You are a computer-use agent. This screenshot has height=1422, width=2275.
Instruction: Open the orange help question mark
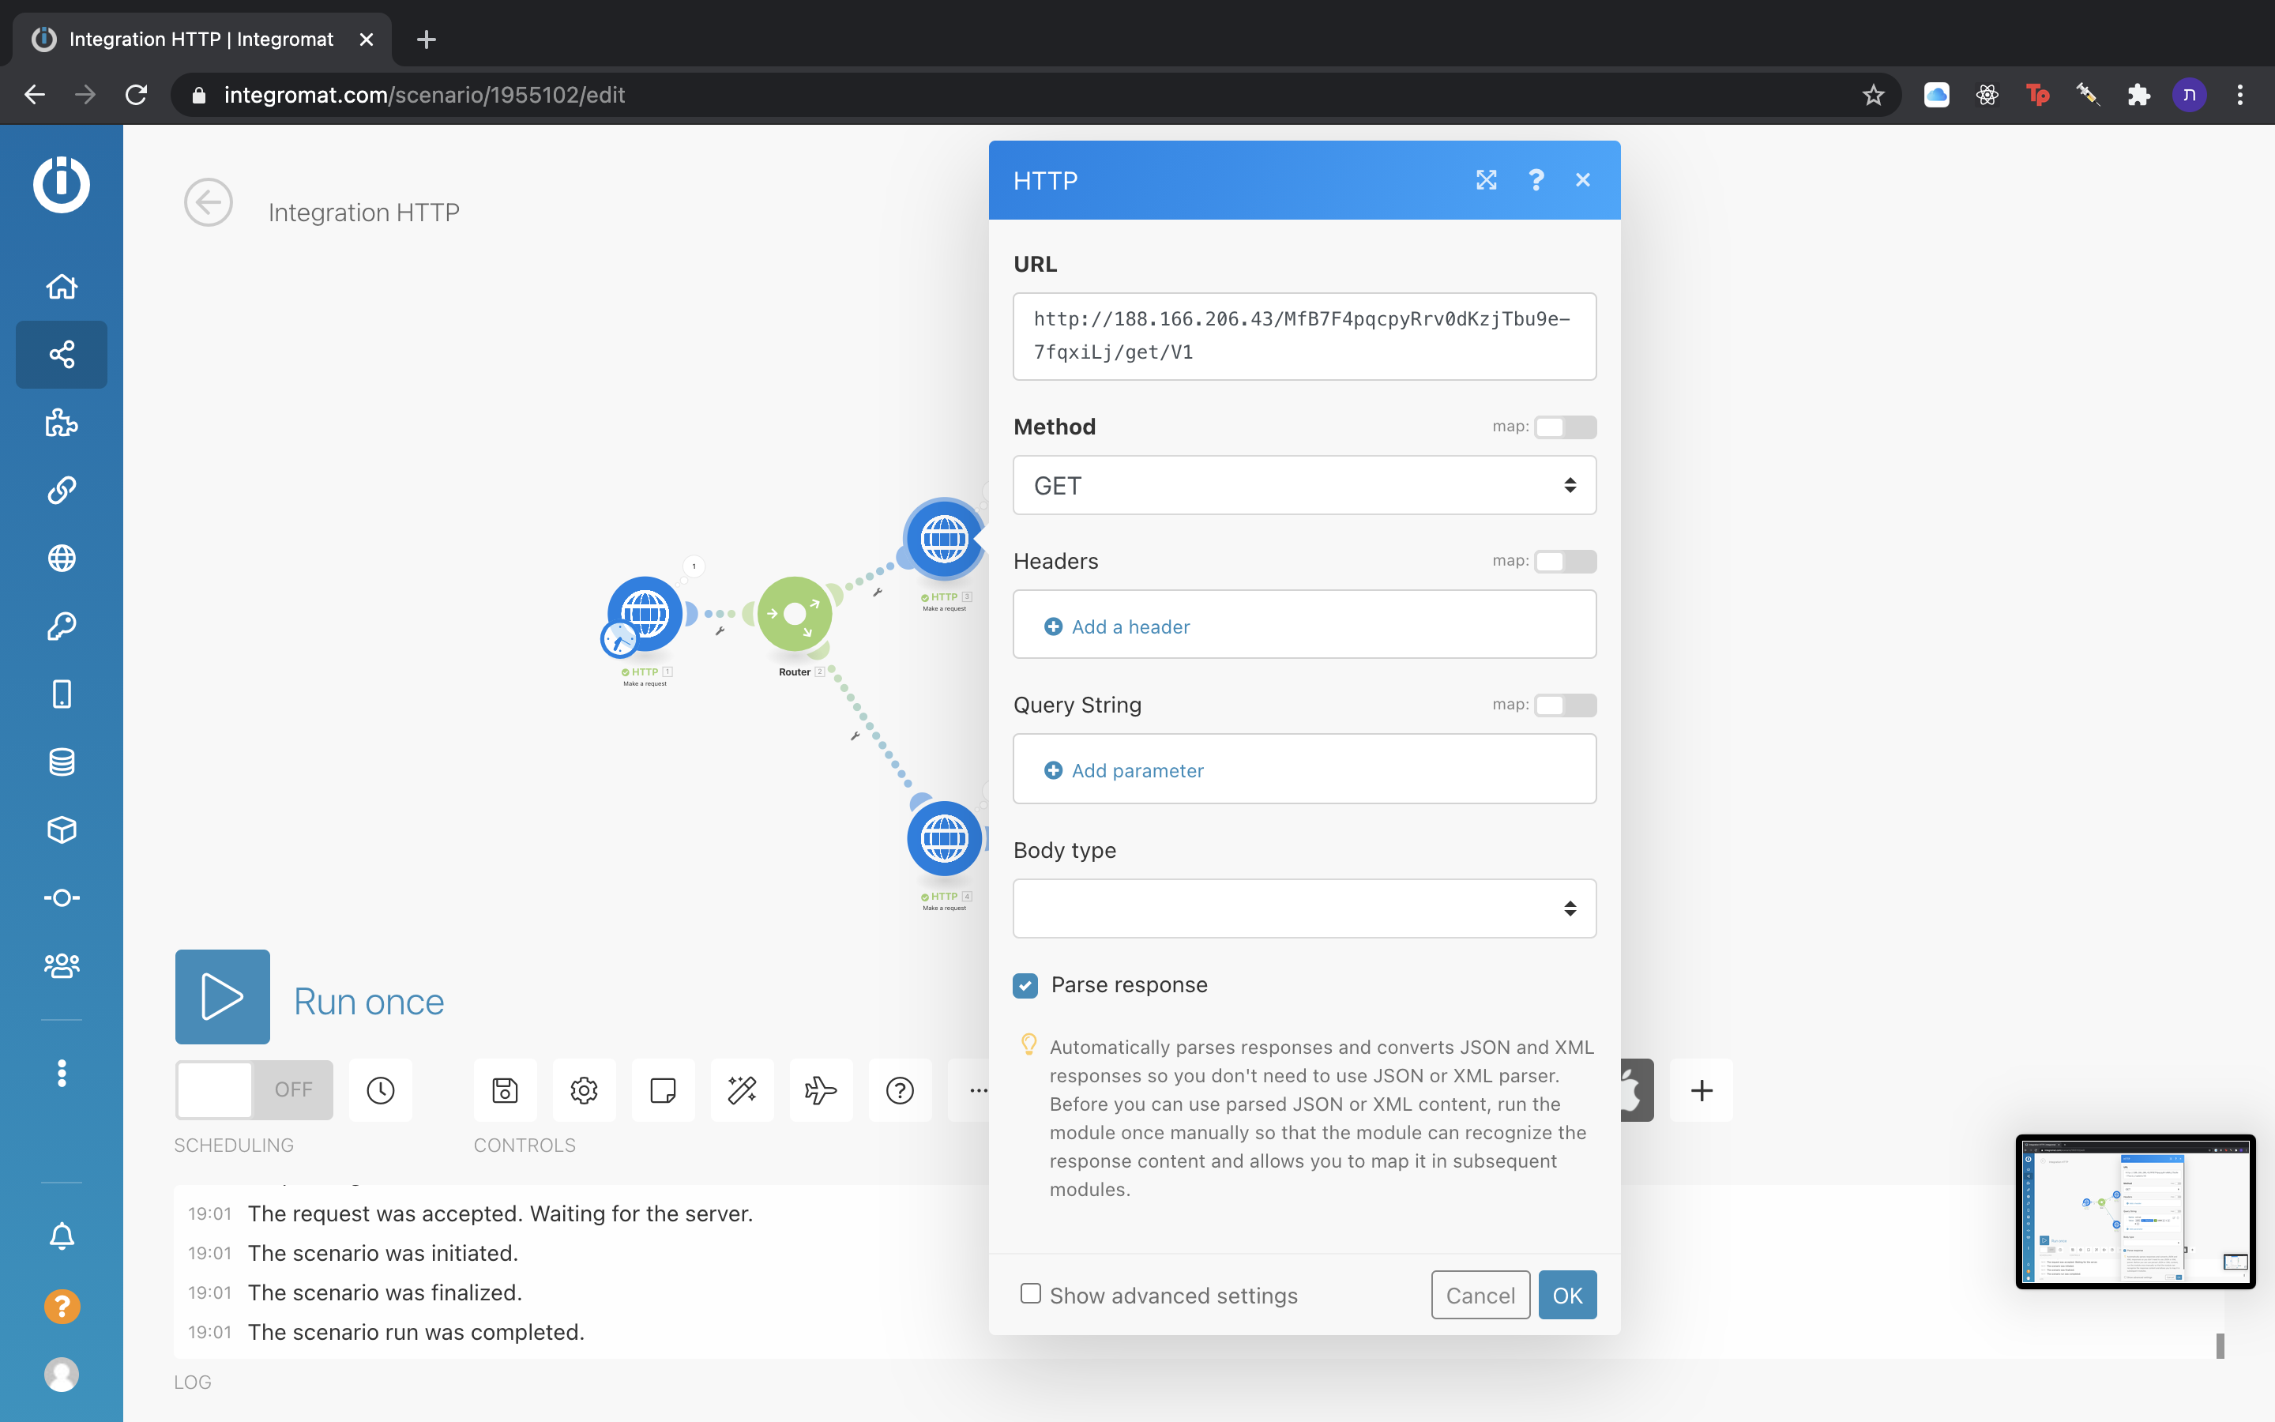61,1307
